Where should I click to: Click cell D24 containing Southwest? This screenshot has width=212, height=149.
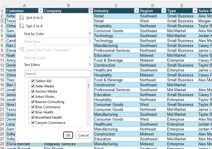coord(153,124)
